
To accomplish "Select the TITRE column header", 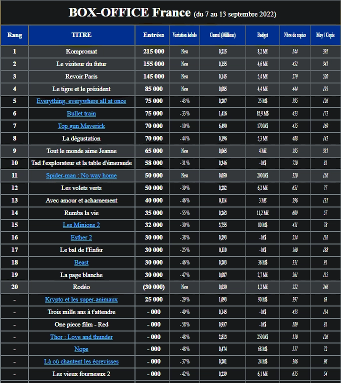I will click(81, 35).
